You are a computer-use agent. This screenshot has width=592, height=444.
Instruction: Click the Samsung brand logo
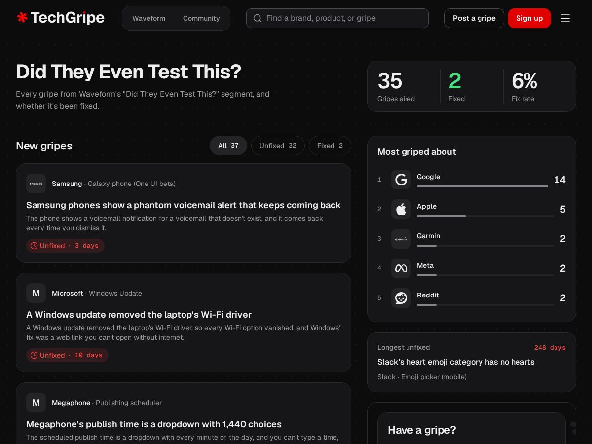pyautogui.click(x=36, y=184)
